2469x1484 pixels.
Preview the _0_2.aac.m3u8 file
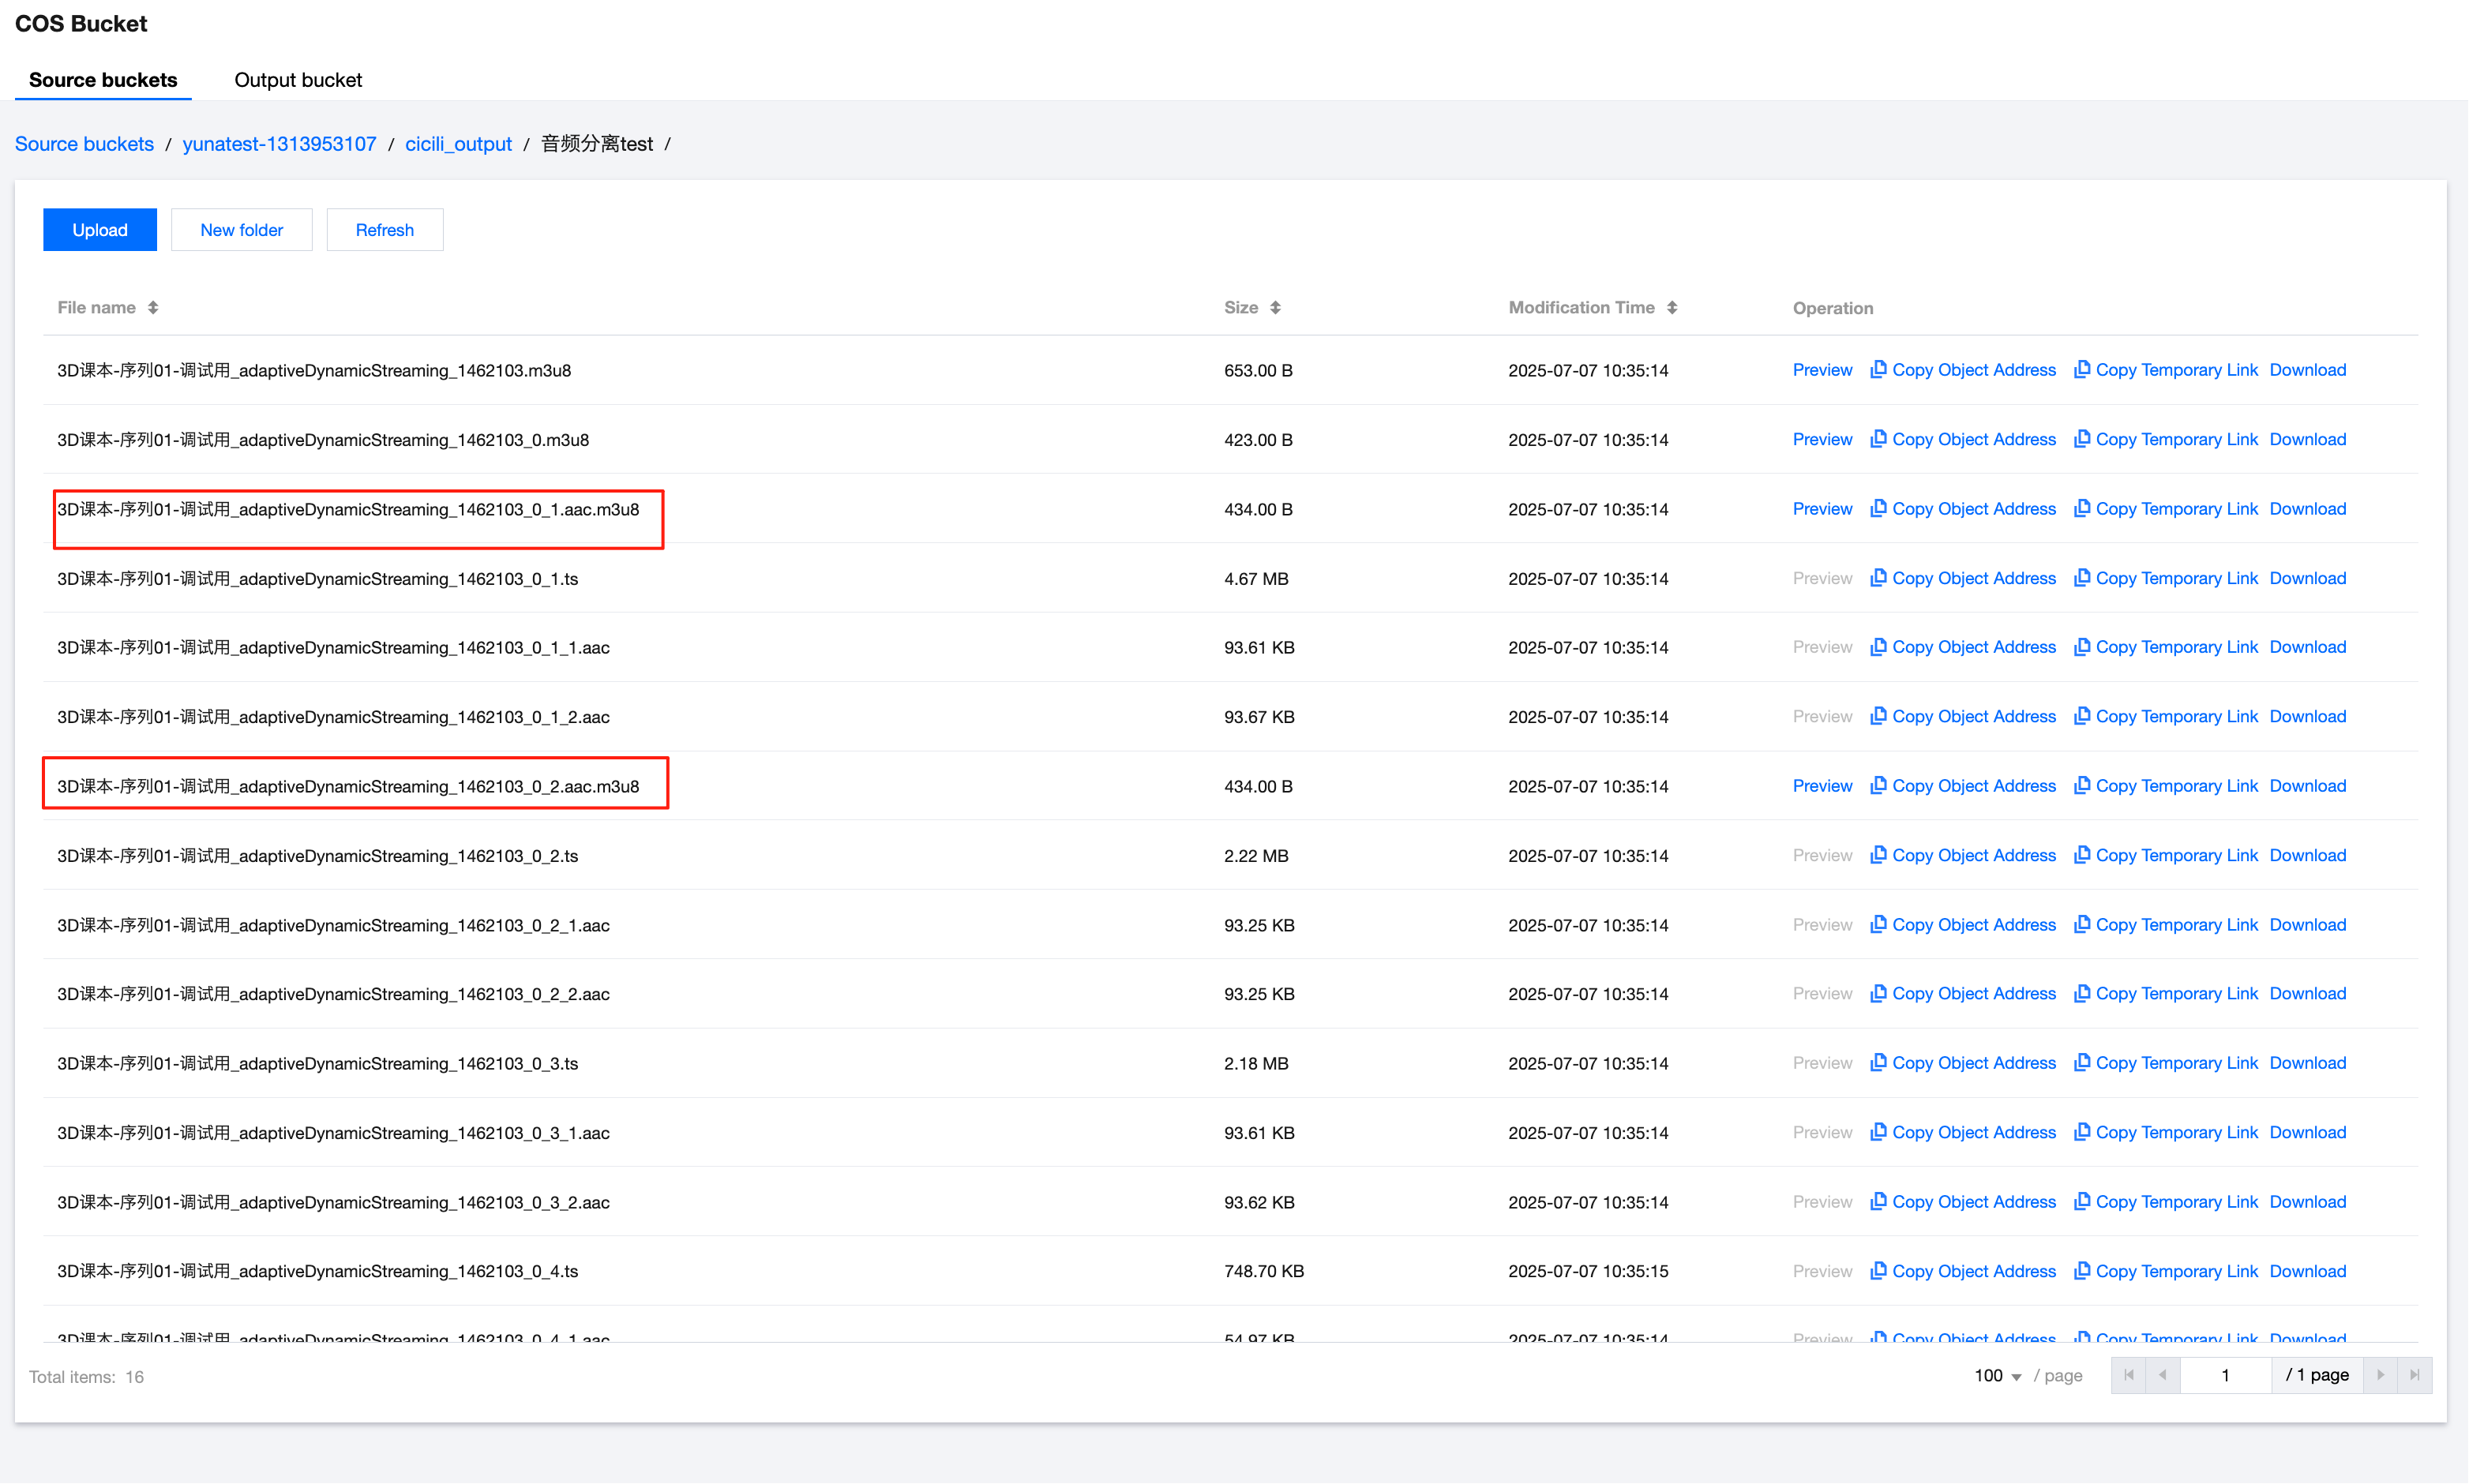click(x=1821, y=786)
